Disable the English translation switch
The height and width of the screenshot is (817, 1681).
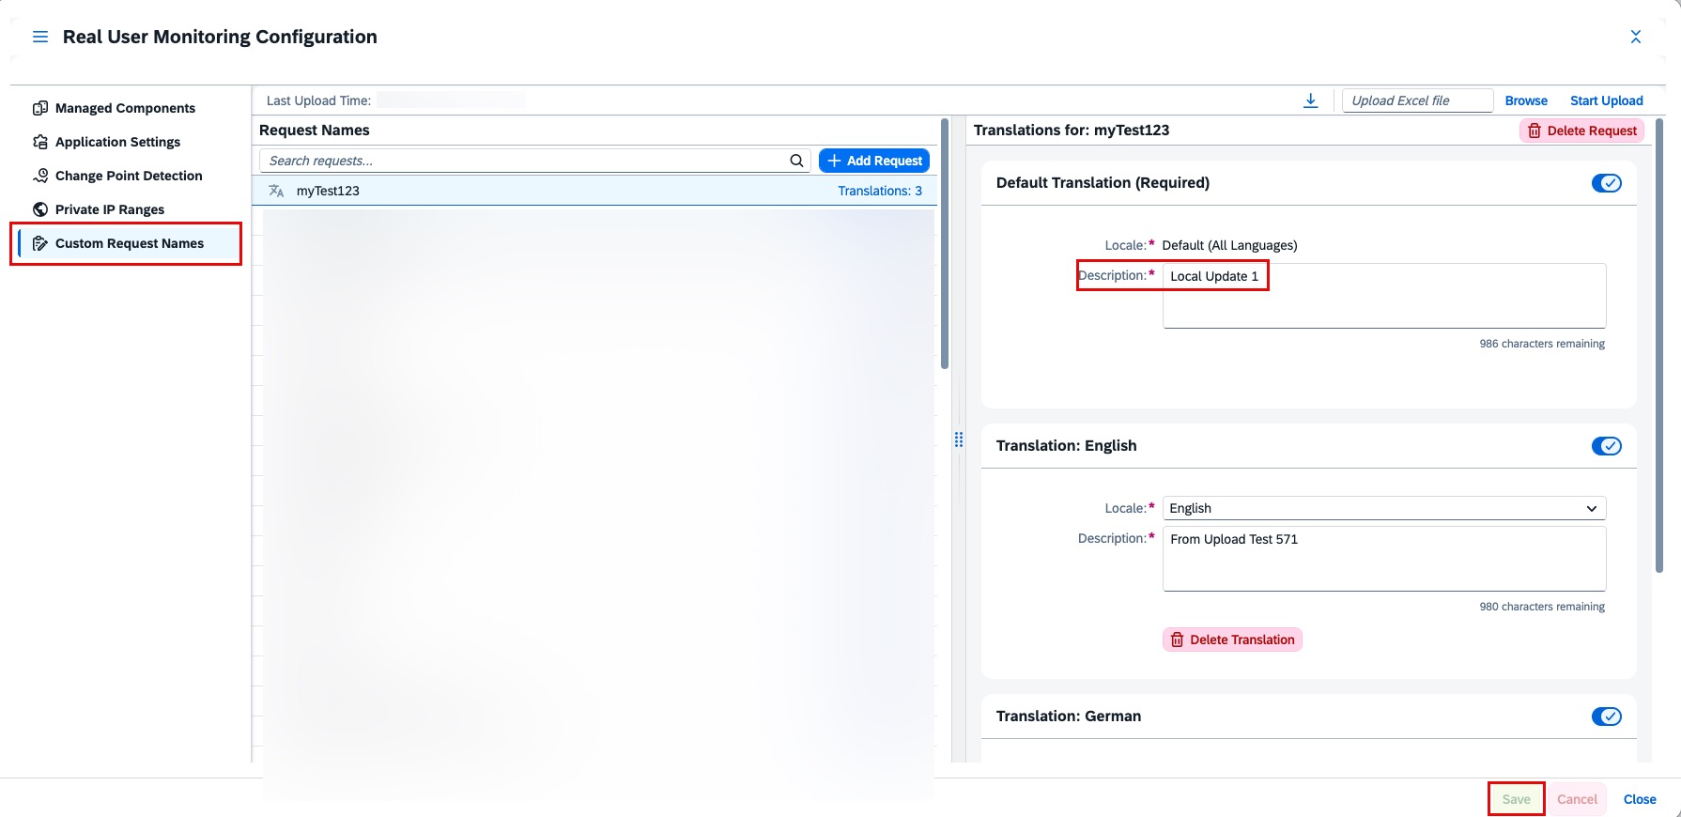(1606, 446)
